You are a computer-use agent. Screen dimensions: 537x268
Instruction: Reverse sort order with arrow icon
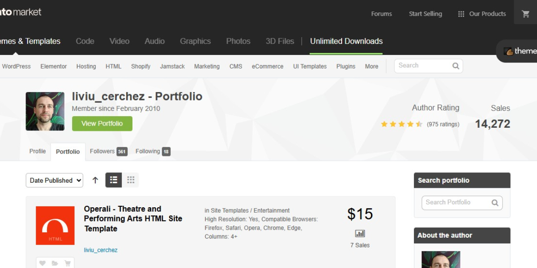coord(95,180)
